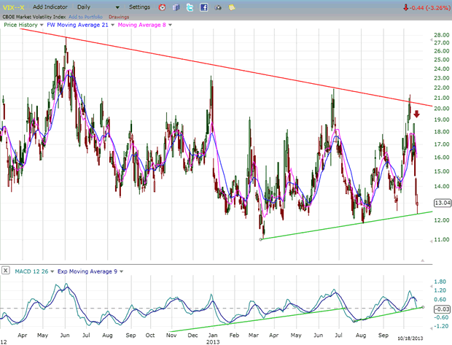Screen dimensions: 452x345
Task: Share chart via the Facebook icon
Action: (x=204, y=7)
